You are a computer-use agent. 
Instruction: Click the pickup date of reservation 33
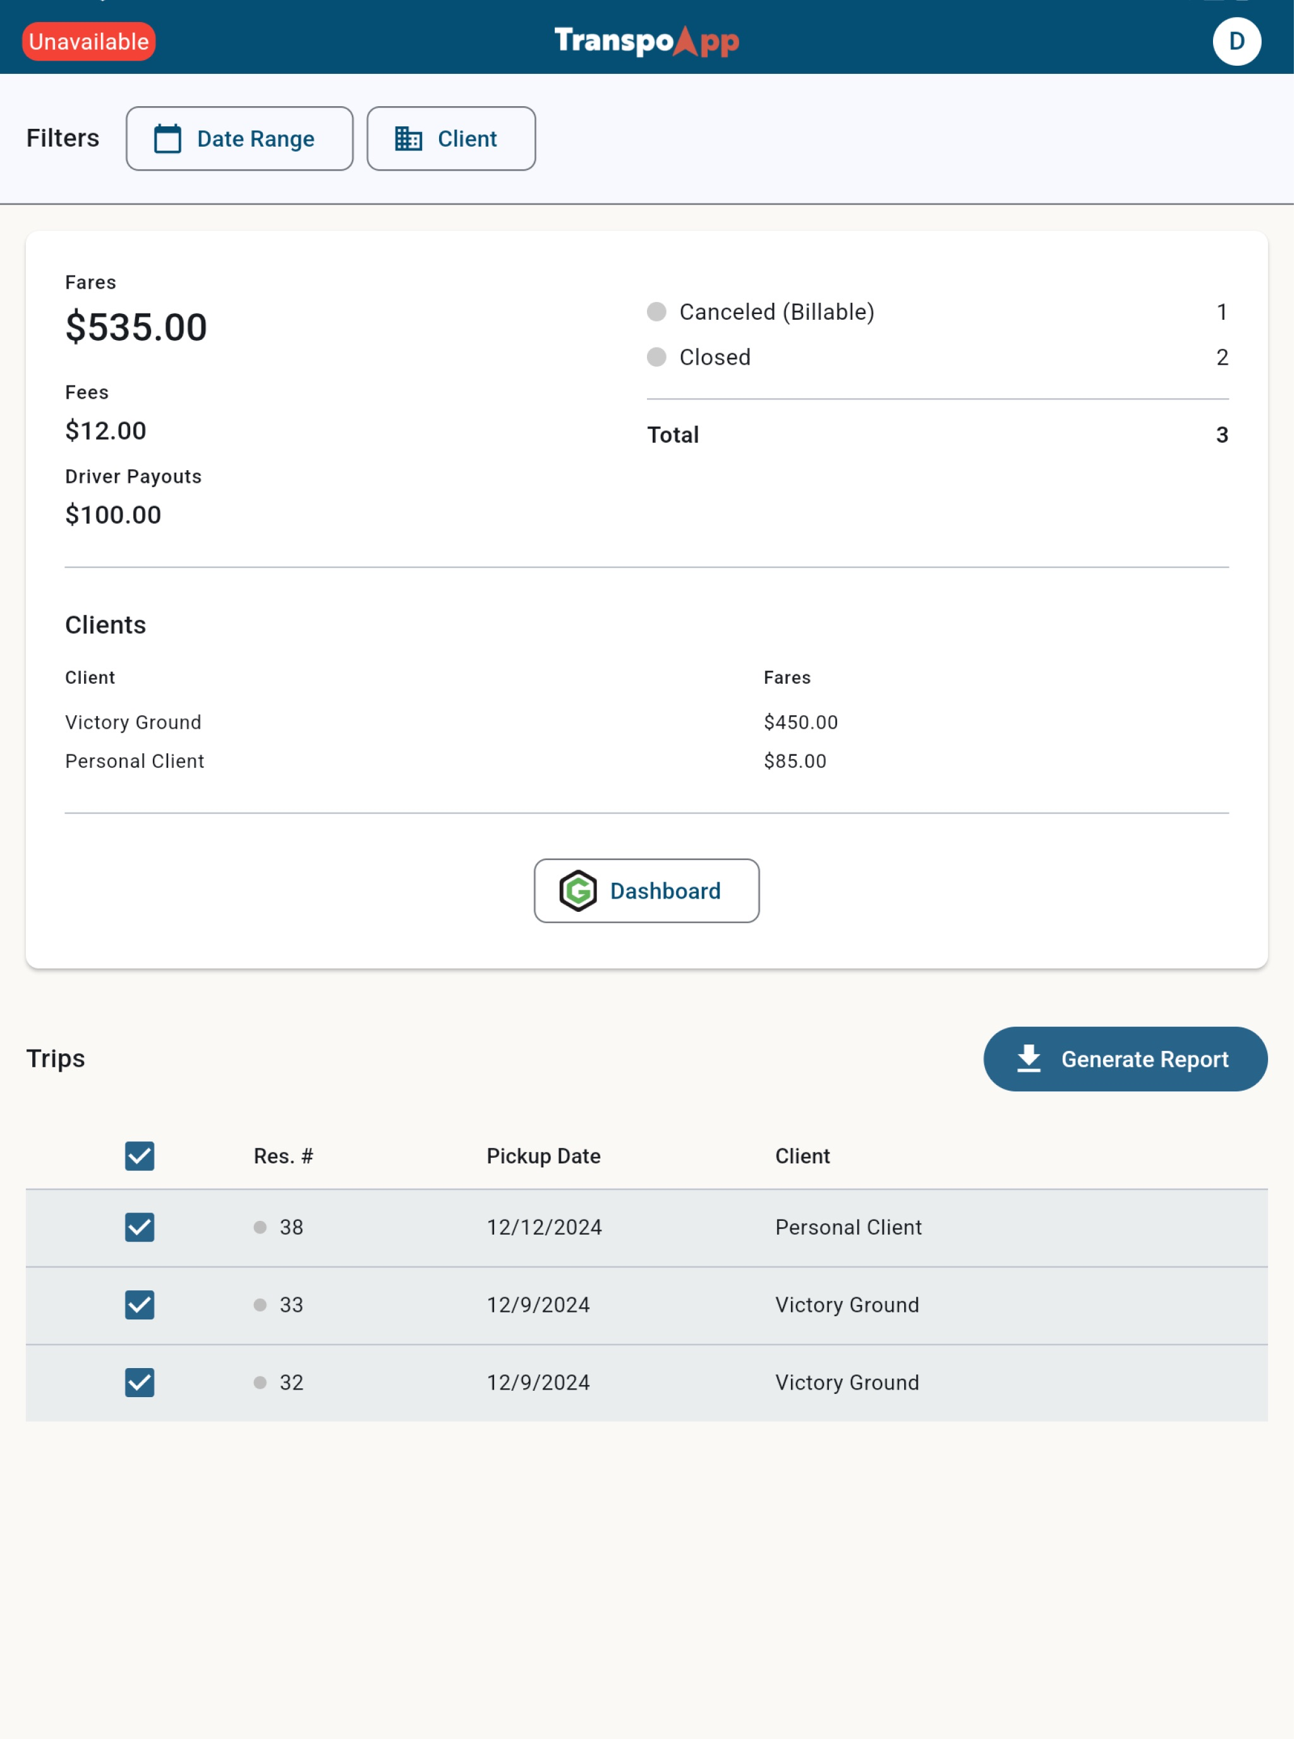tap(538, 1305)
